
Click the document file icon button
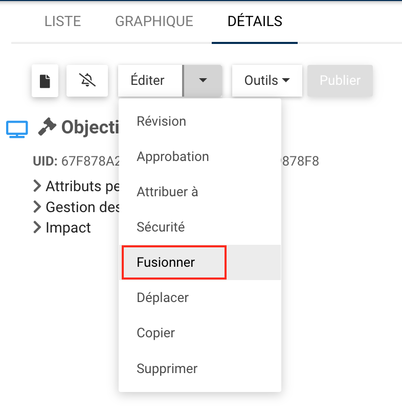[45, 81]
